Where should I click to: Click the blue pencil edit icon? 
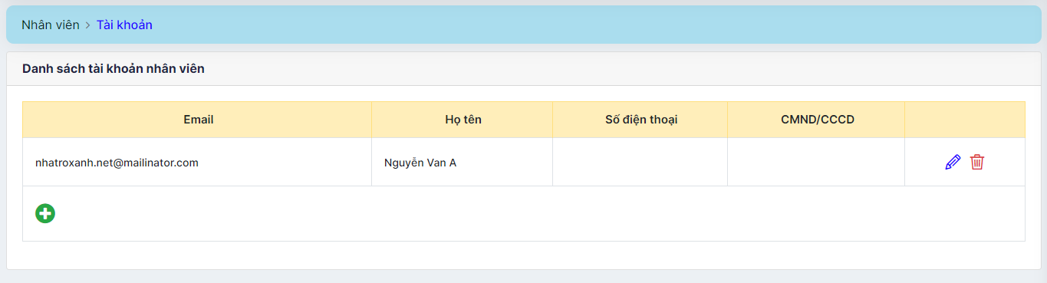coord(953,162)
